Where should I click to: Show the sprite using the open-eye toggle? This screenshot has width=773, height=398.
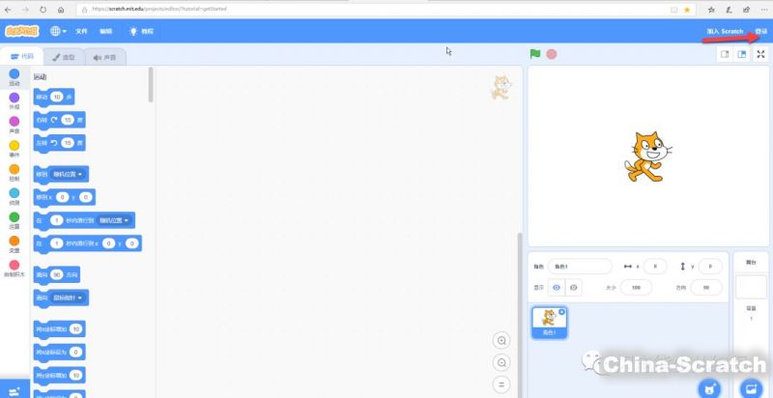pyautogui.click(x=556, y=288)
